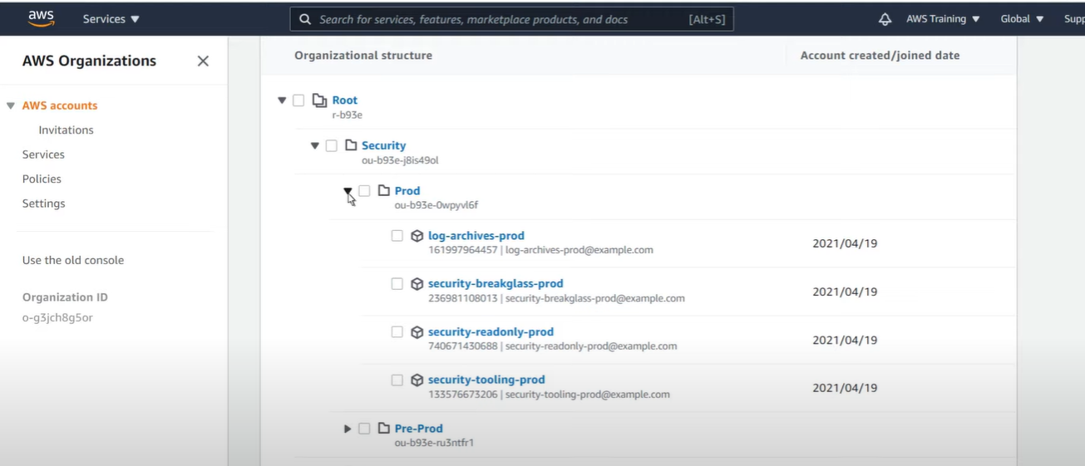Open Settings in the sidebar
Screen dimensions: 1085x466
click(44, 204)
